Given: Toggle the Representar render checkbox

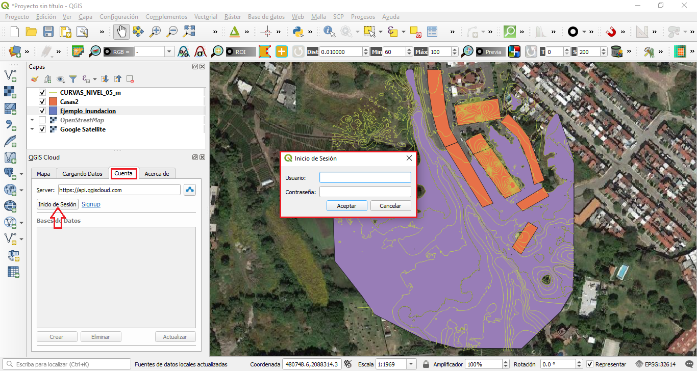Looking at the screenshot, I should [590, 364].
